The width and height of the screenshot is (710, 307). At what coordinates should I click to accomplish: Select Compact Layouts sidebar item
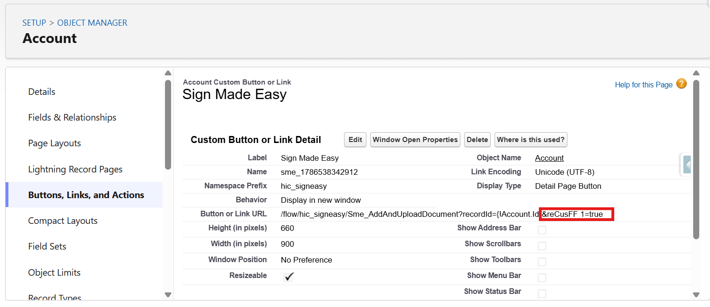[63, 221]
